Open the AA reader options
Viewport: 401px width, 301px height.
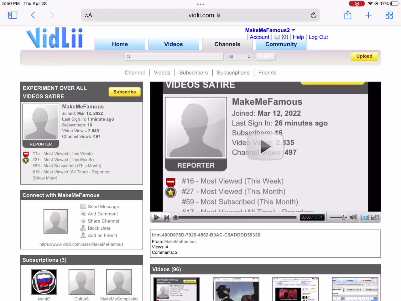pyautogui.click(x=89, y=15)
